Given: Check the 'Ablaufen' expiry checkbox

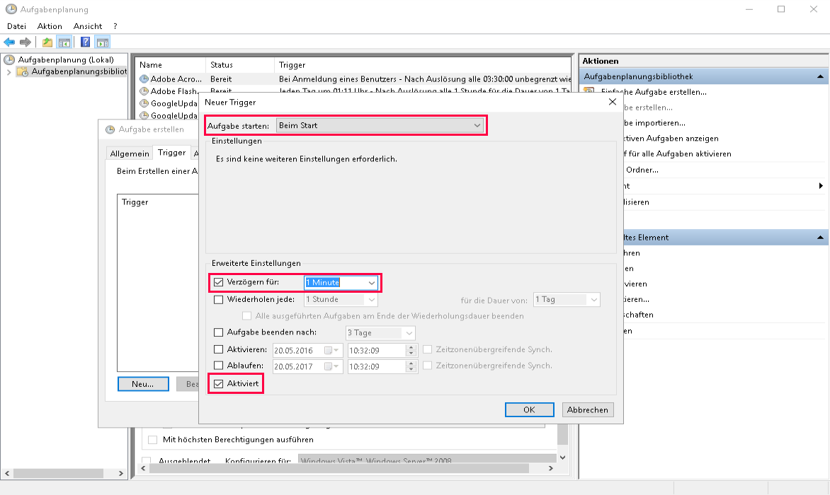Looking at the screenshot, I should [x=218, y=366].
